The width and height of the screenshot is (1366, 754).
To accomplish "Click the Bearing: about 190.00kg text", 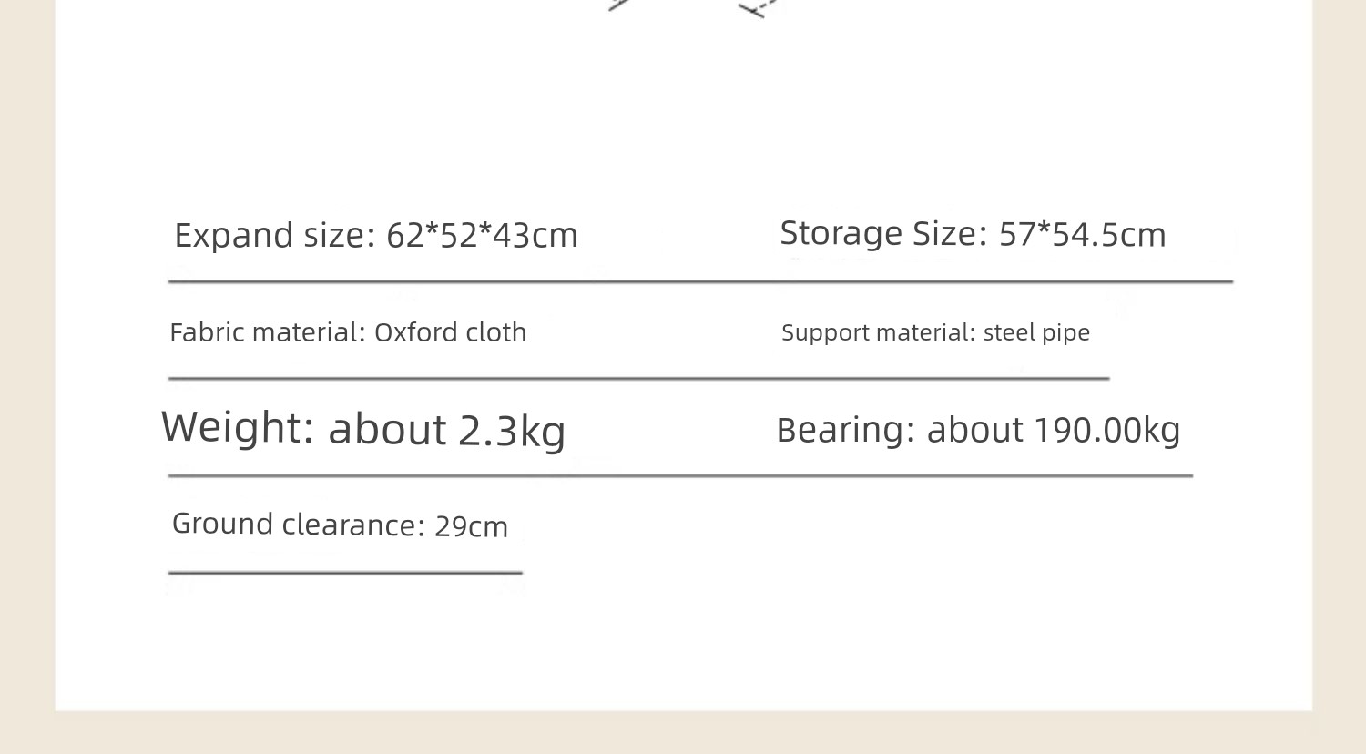I will (978, 430).
